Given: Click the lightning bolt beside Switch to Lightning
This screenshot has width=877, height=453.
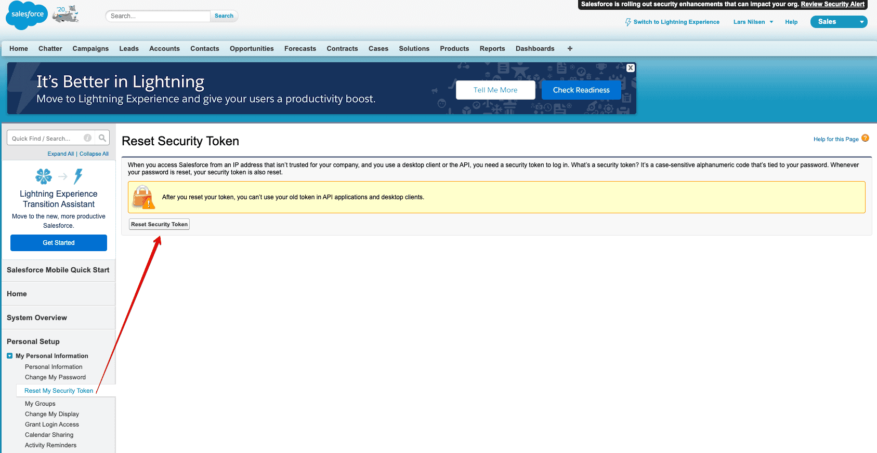Looking at the screenshot, I should click(628, 22).
